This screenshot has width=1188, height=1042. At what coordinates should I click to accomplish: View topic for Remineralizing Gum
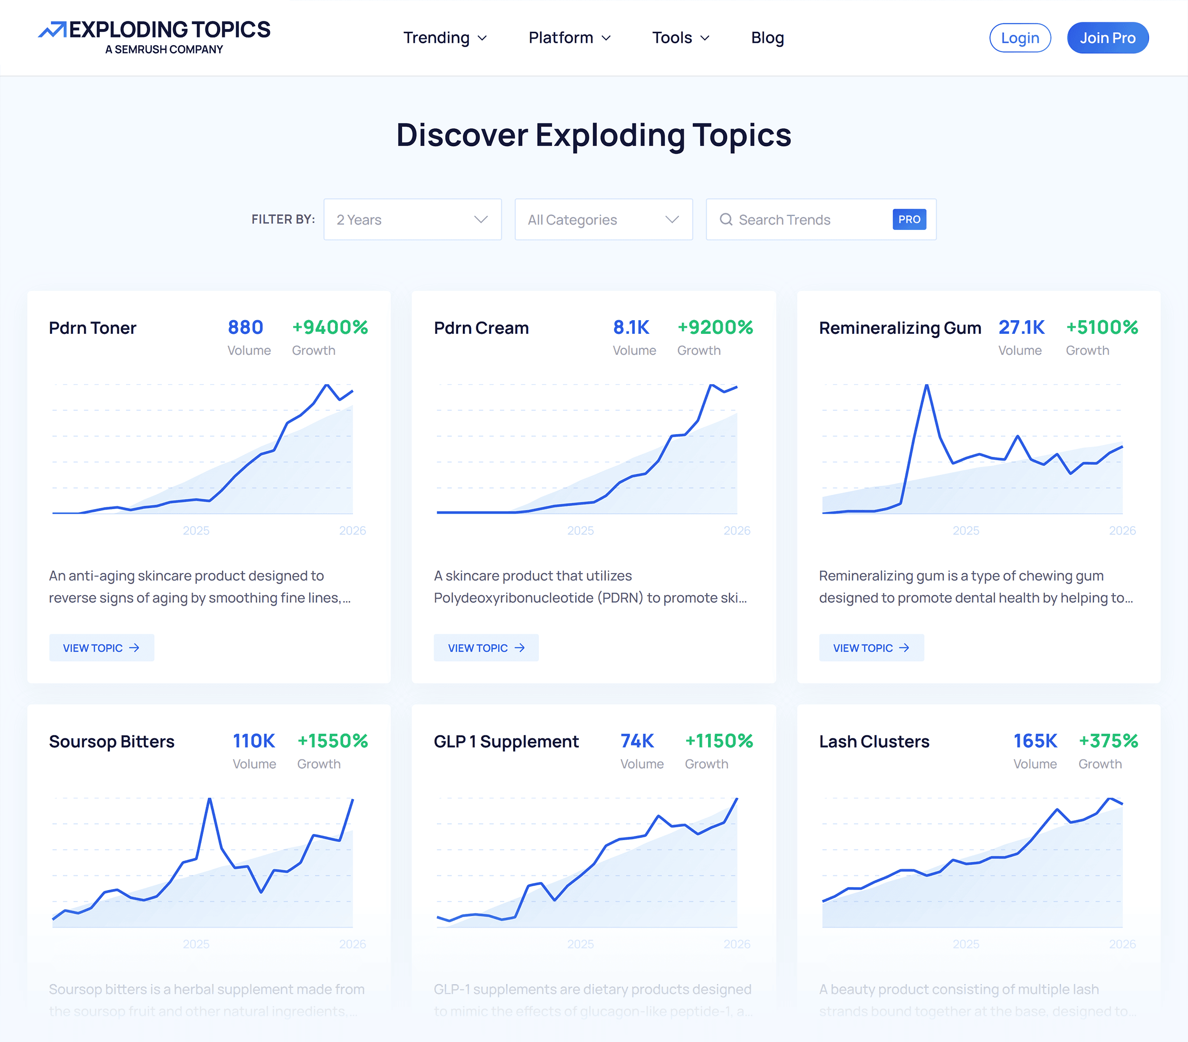[871, 648]
